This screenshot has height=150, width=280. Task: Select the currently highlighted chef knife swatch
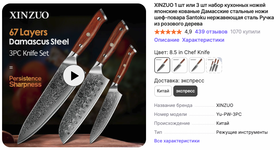[x=162, y=65]
